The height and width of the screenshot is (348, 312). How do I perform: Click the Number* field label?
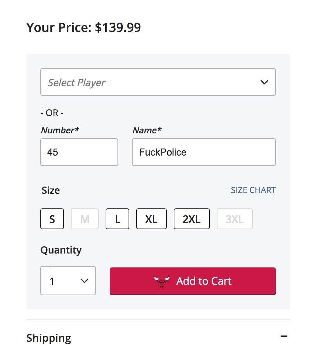(x=60, y=130)
